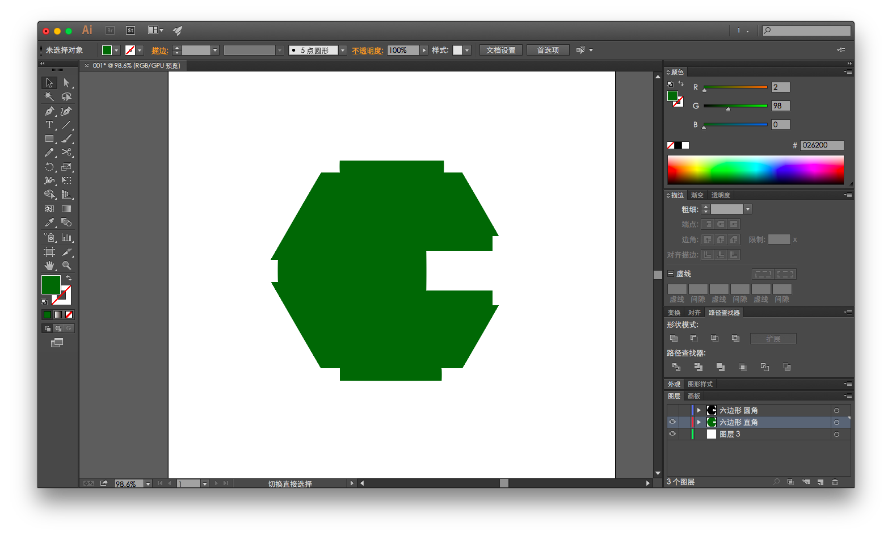
Task: Open the zoom level dropdown
Action: [148, 484]
